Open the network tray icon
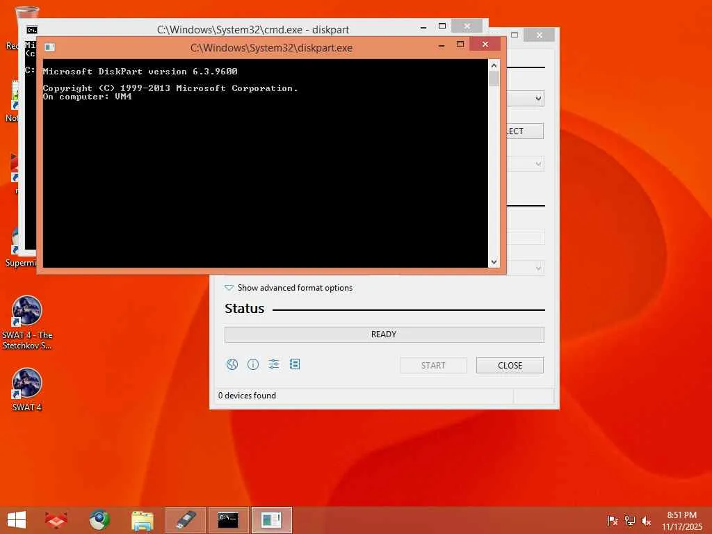 coord(630,520)
